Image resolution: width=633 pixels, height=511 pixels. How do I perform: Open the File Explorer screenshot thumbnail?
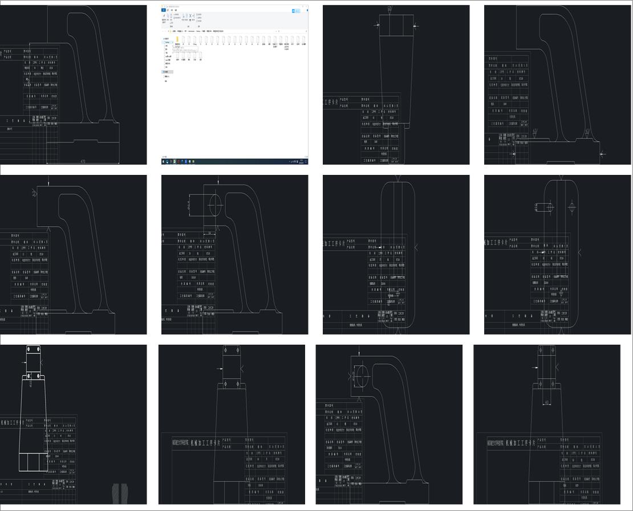tap(234, 85)
